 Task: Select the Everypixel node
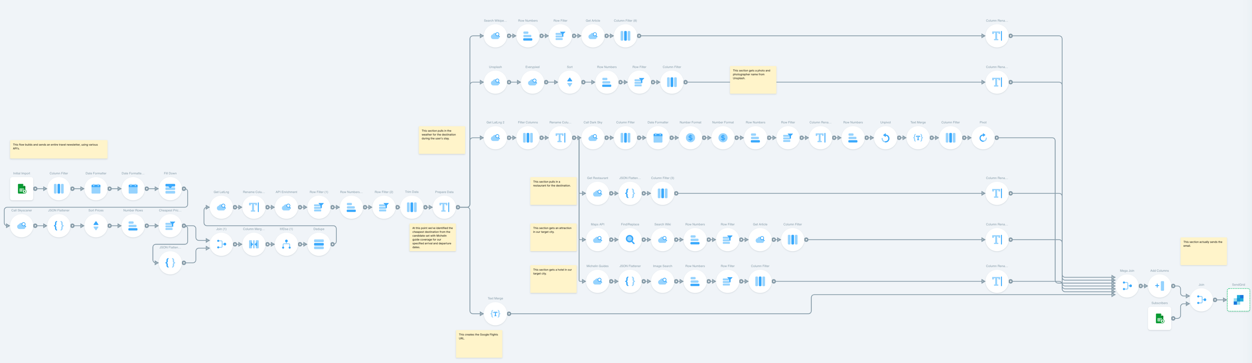coord(532,82)
